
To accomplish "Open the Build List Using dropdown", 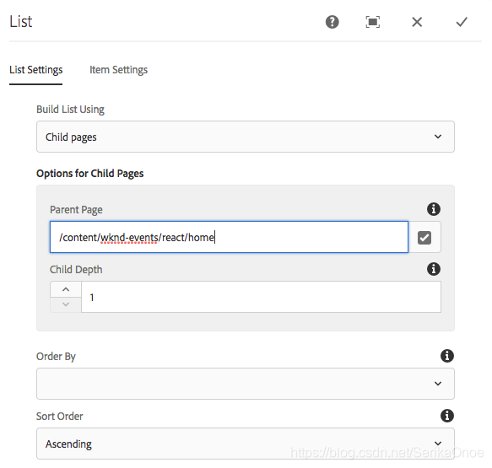I will tap(246, 137).
